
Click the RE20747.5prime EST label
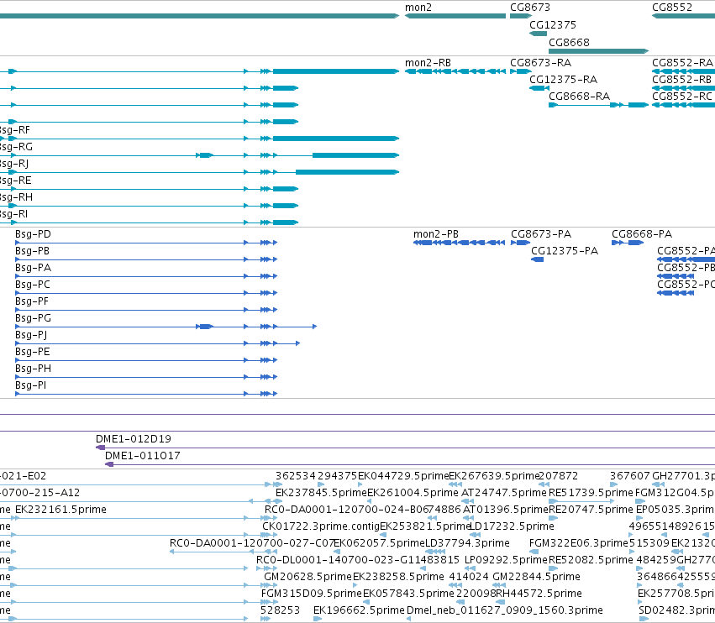[591, 510]
